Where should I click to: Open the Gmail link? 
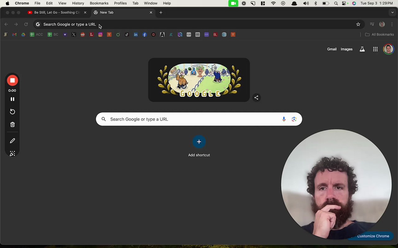pyautogui.click(x=332, y=49)
